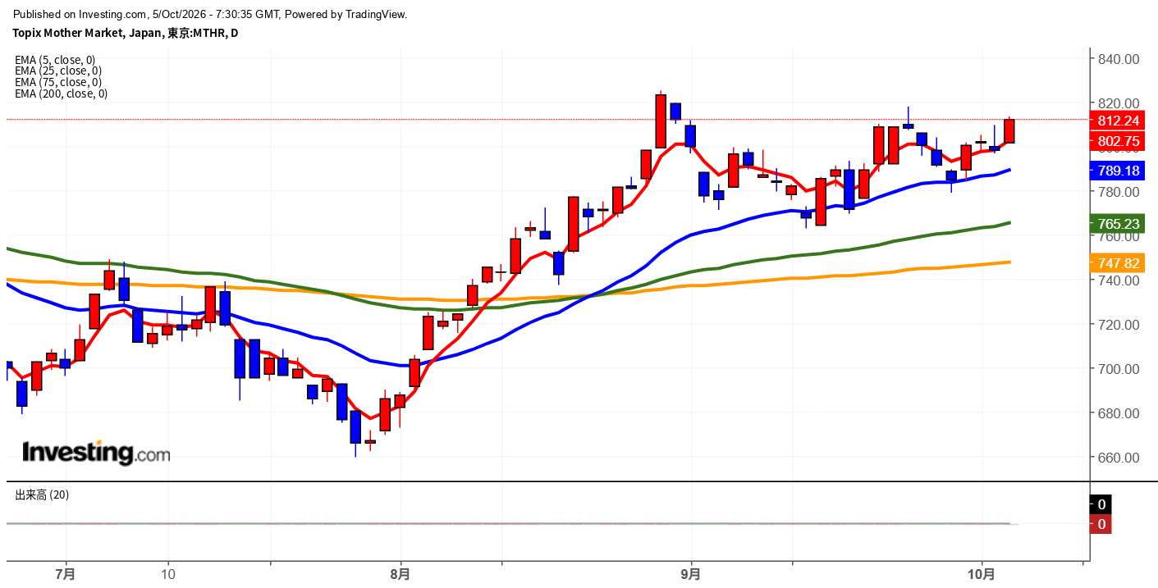Screen dimensions: 1158x588
Task: Click the black 0 volume value tag
Action: (x=1101, y=504)
